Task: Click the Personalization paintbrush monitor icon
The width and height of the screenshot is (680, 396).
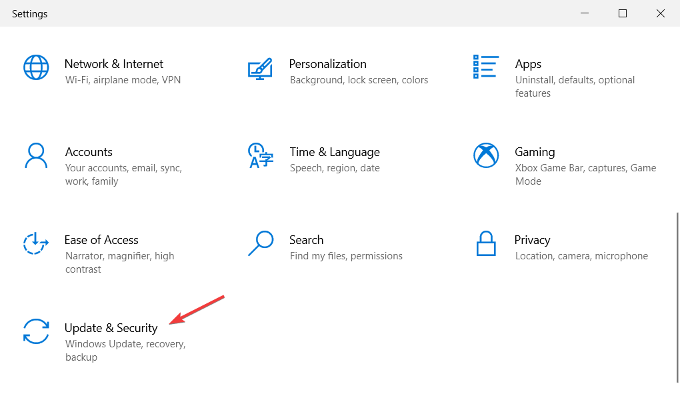Action: coord(260,69)
